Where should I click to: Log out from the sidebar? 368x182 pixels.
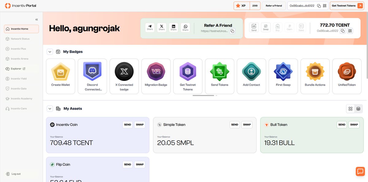tap(21, 174)
